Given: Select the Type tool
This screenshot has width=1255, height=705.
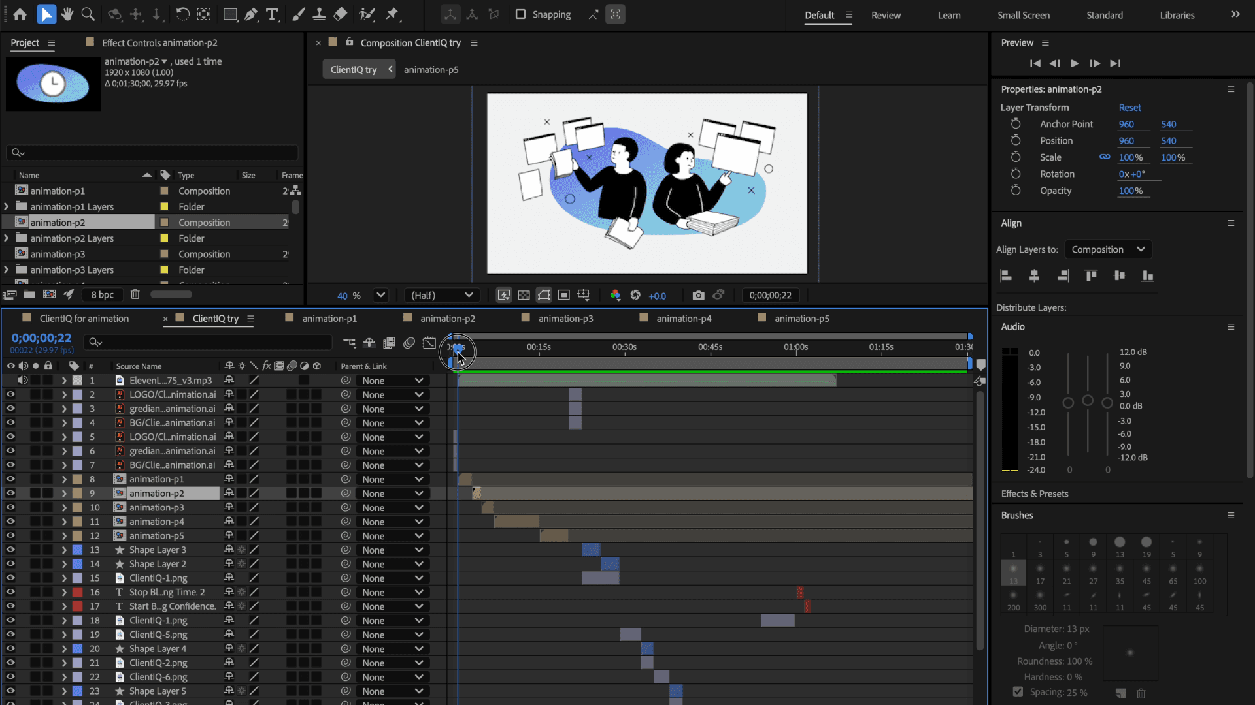Looking at the screenshot, I should point(272,14).
